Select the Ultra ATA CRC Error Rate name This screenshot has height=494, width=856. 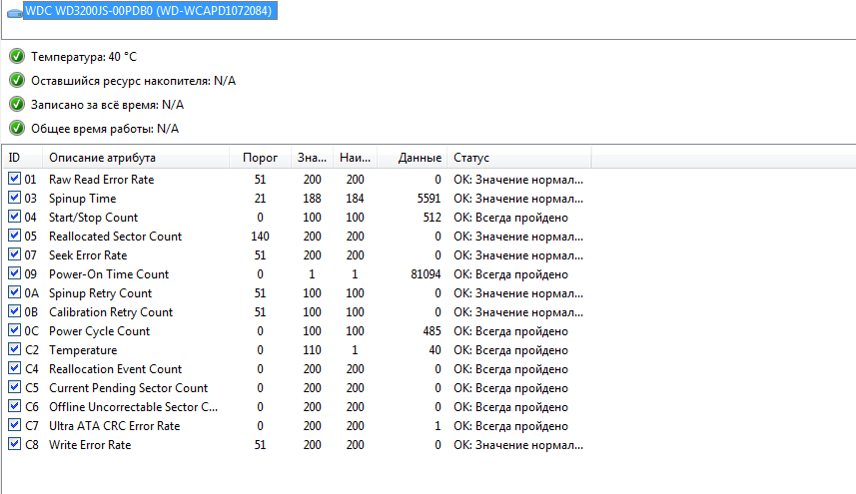point(115,426)
